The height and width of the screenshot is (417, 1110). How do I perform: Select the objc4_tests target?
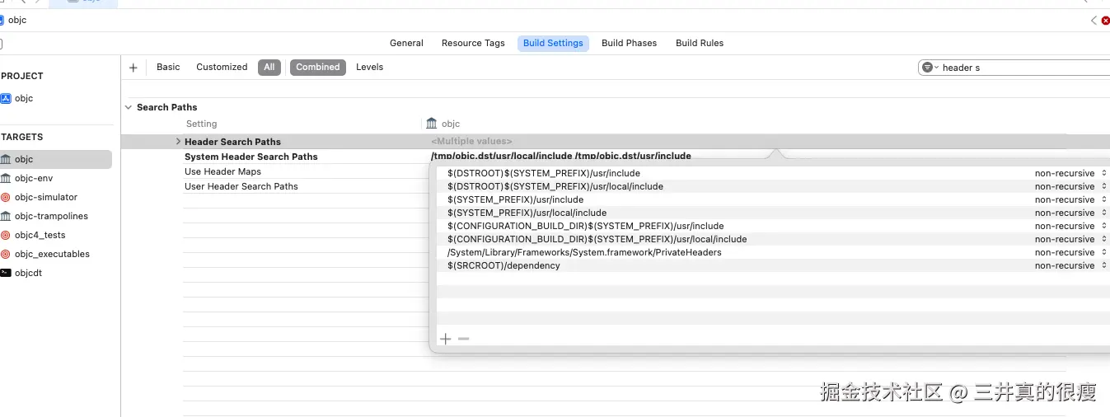39,235
